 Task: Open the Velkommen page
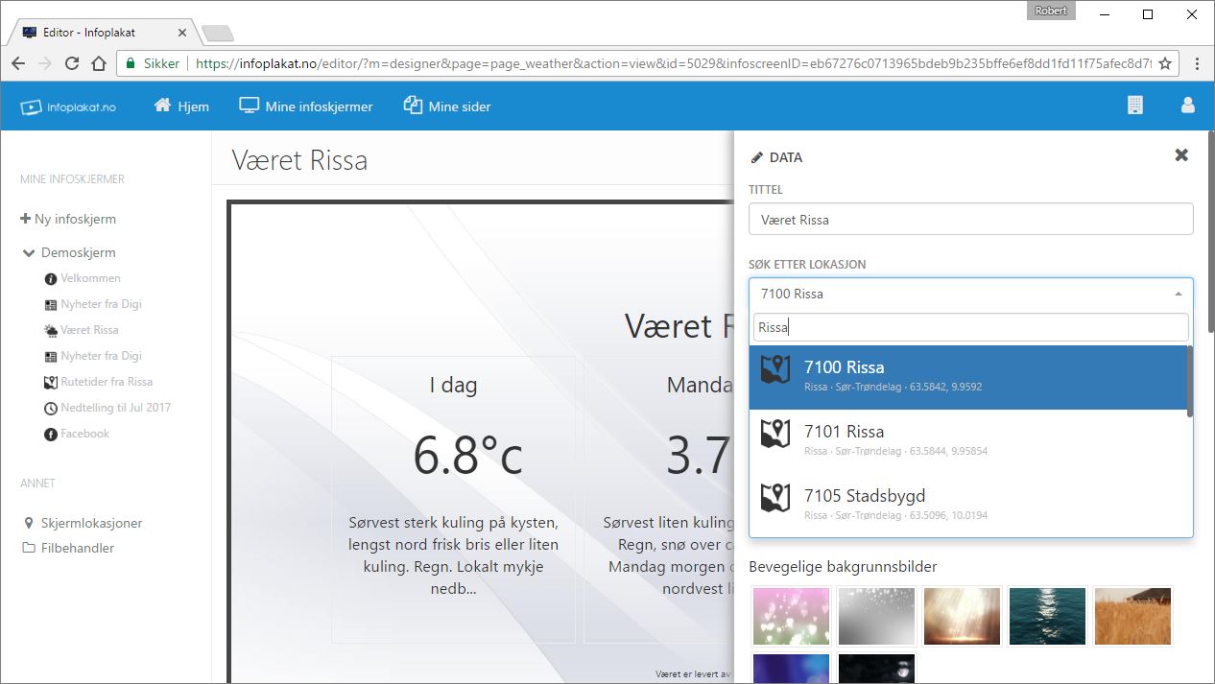click(90, 278)
